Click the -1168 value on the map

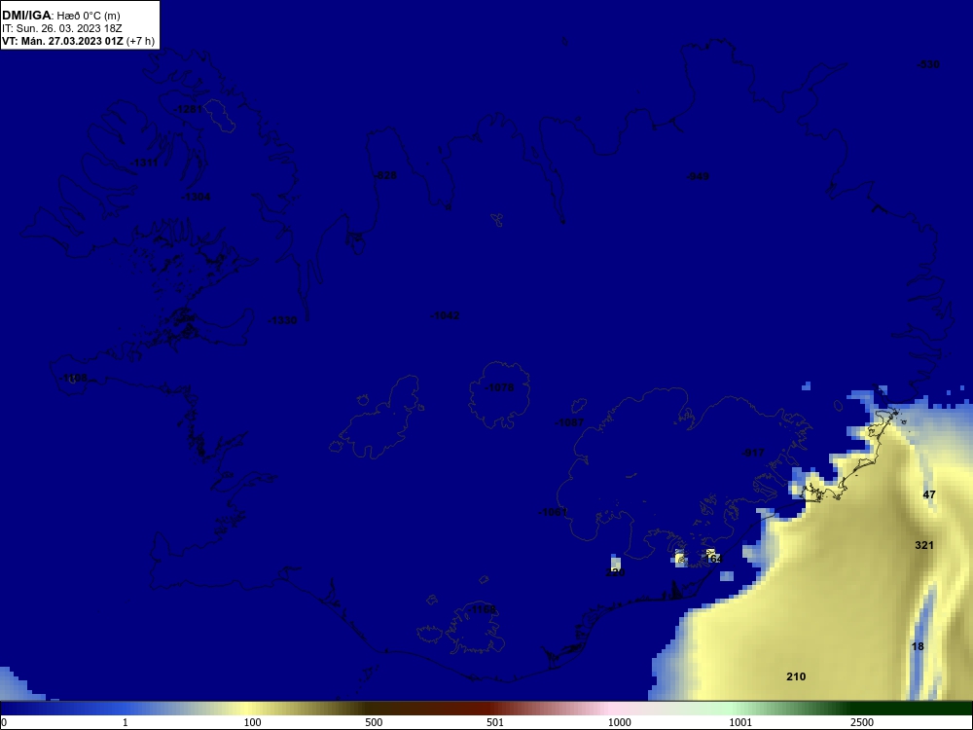[483, 610]
